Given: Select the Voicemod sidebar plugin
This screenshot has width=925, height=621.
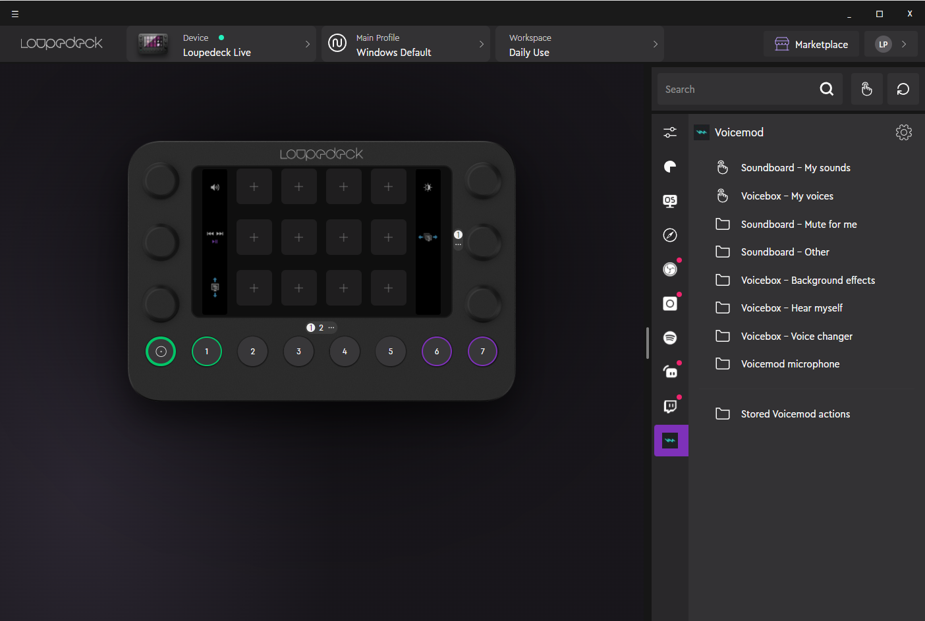Looking at the screenshot, I should pos(671,441).
